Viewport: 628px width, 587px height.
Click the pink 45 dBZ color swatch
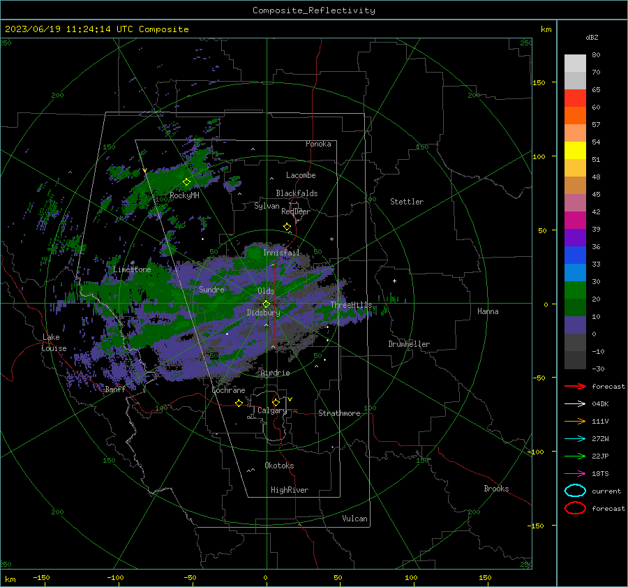coord(575,202)
